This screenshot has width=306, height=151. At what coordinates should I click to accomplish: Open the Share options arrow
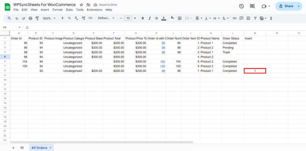[x=299, y=6]
